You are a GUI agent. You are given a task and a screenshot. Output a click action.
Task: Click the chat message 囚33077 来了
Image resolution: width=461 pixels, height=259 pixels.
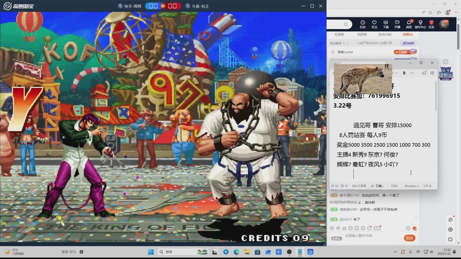350,219
